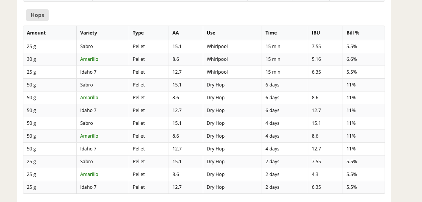Click the Variety column header

point(88,33)
